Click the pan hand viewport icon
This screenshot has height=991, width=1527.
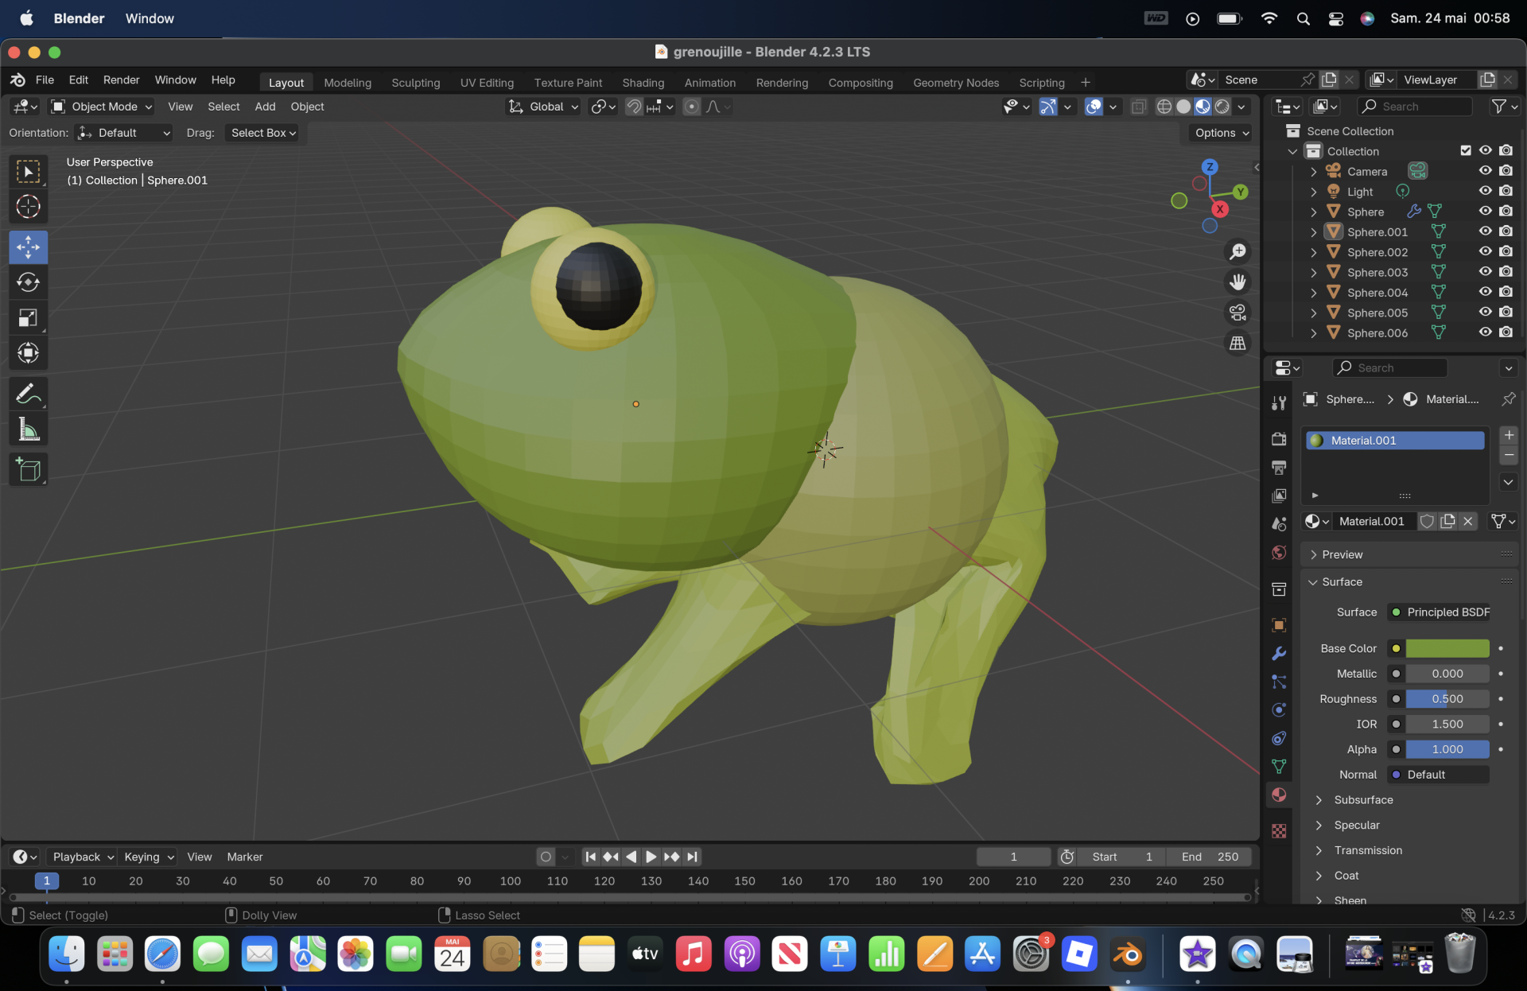(x=1238, y=282)
